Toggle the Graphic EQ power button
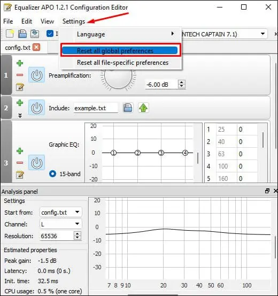Screen dimensions: 278x296 click(x=36, y=163)
